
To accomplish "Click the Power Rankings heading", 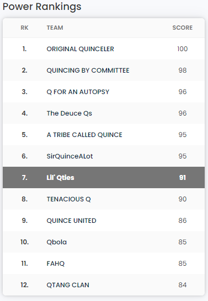I will 42,7.
